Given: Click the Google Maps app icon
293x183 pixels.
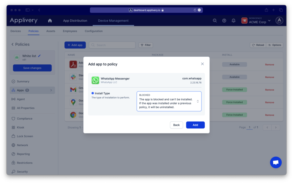Looking at the screenshot, I should coord(73,102).
